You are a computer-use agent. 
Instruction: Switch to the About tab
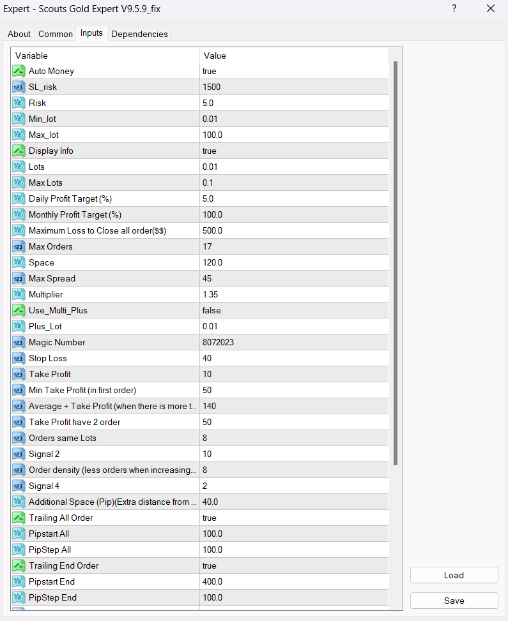pos(19,34)
